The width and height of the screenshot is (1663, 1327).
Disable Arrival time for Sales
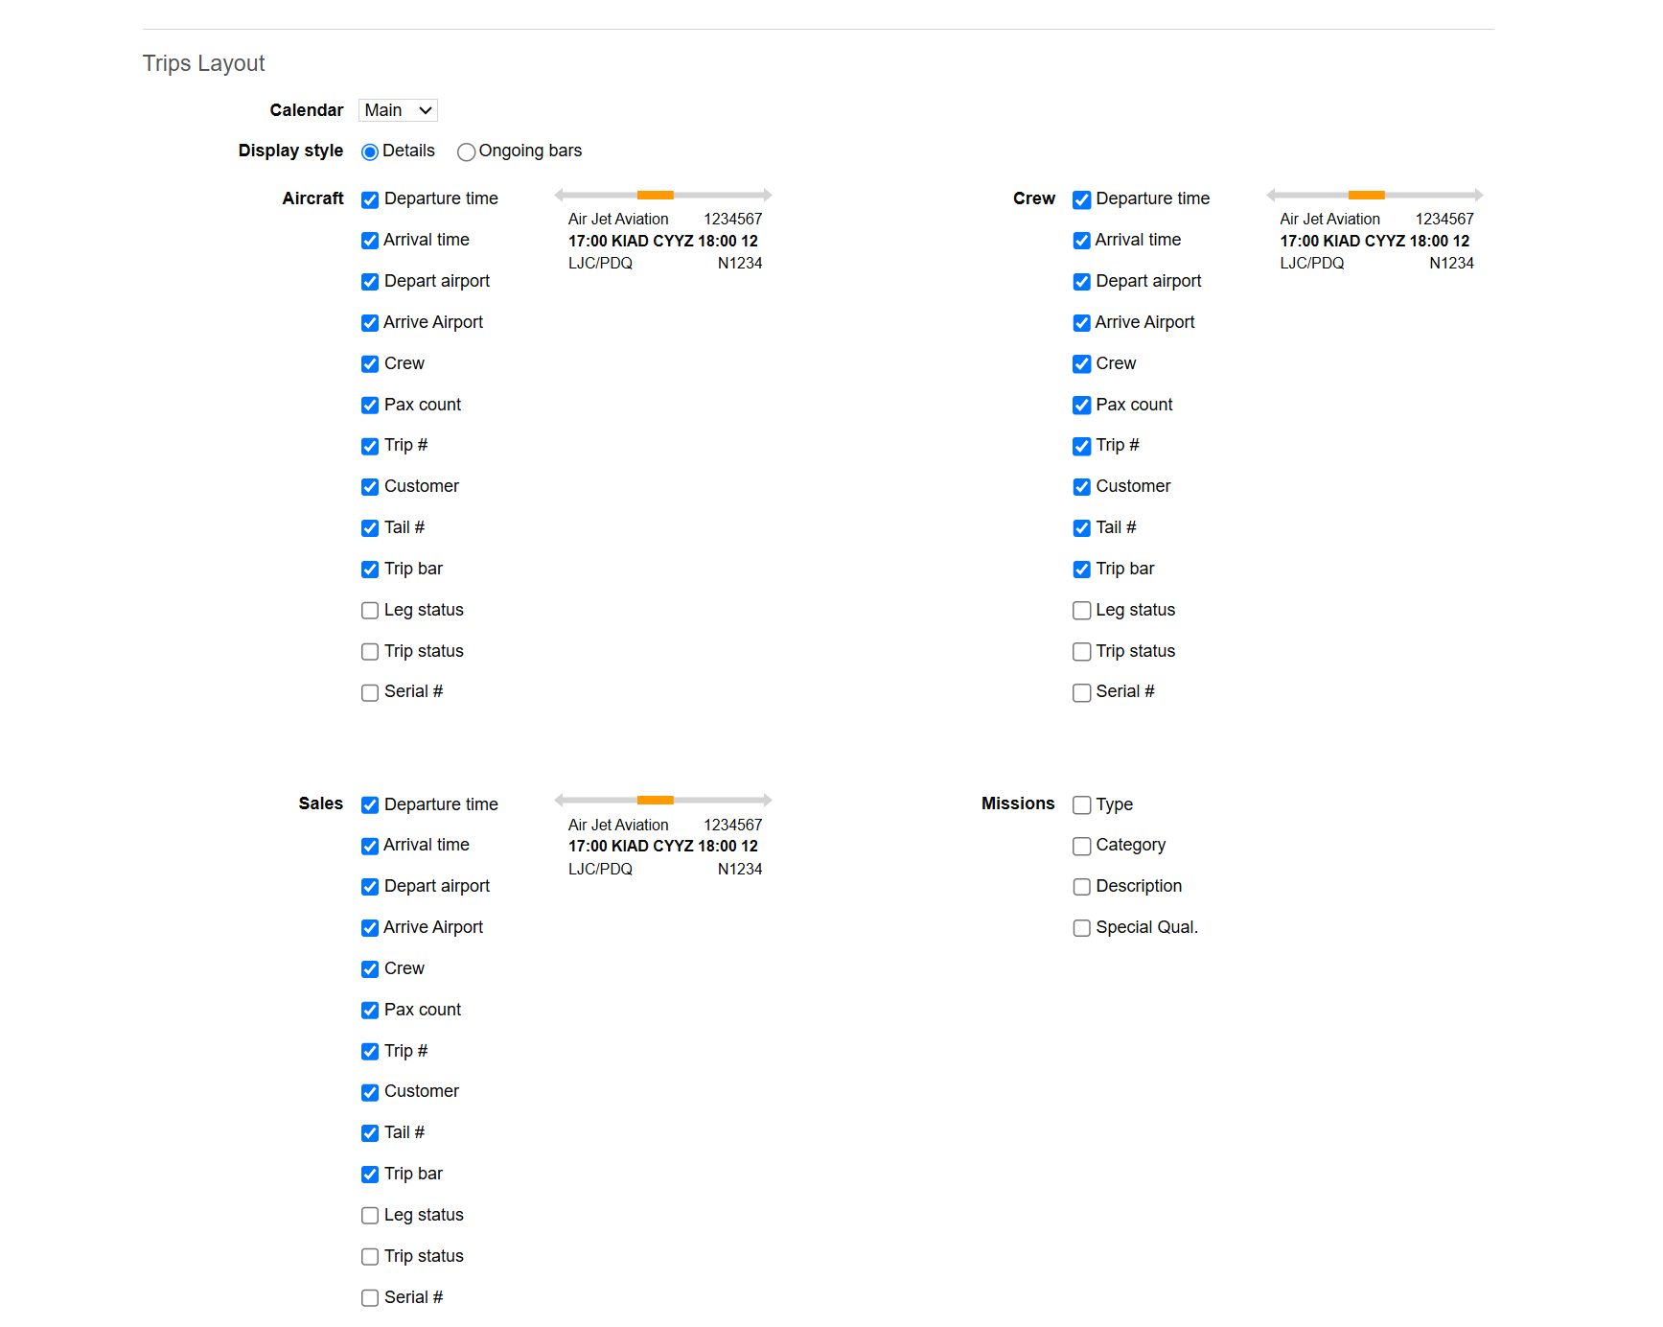[x=370, y=846]
